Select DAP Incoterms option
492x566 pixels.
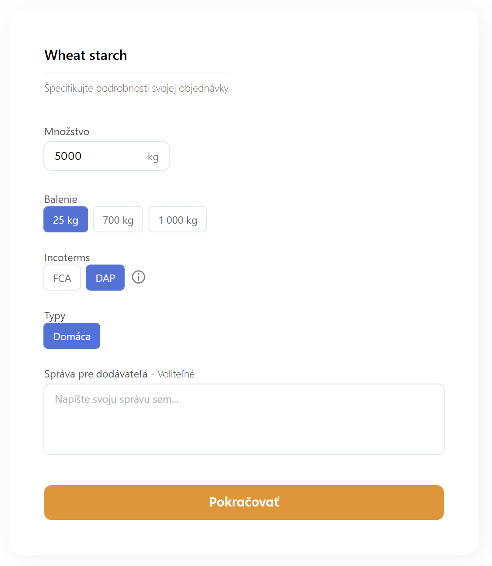(x=105, y=278)
